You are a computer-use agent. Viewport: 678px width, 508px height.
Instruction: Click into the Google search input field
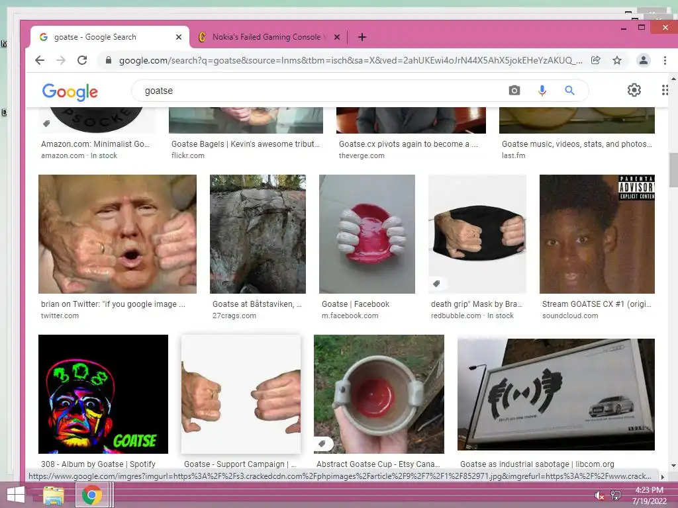click(320, 91)
